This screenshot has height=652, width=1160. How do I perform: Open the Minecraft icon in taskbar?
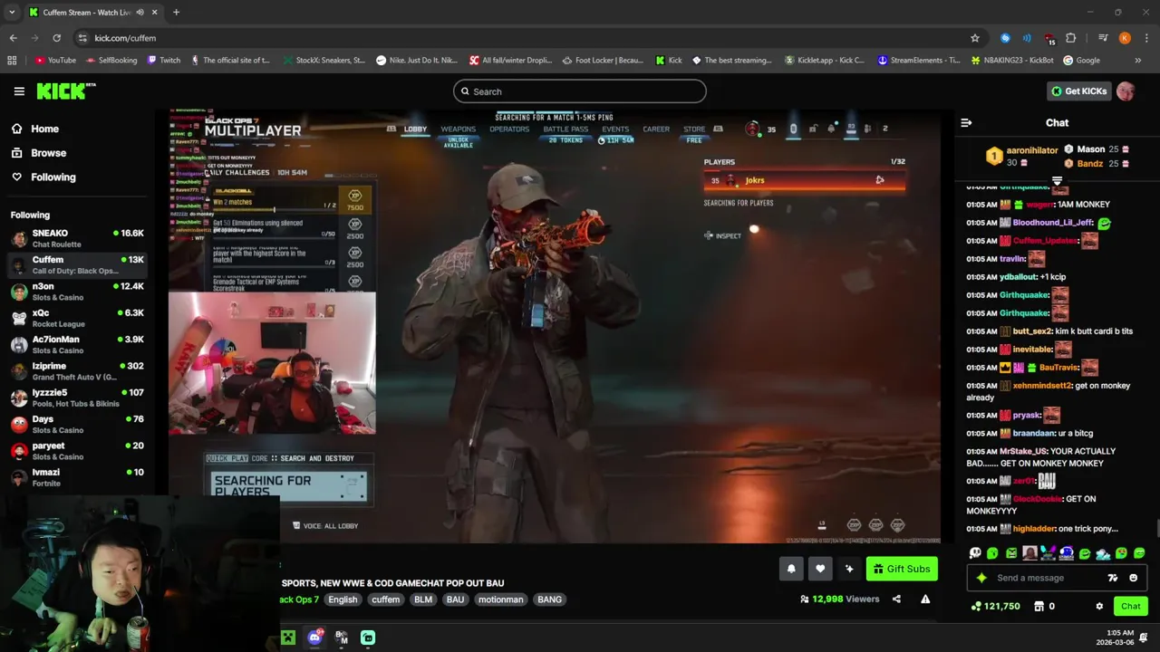[x=288, y=638]
